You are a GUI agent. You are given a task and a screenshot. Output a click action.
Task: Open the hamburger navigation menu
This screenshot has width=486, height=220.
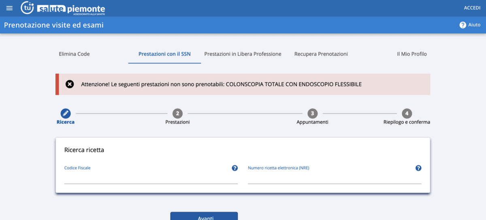[x=9, y=8]
